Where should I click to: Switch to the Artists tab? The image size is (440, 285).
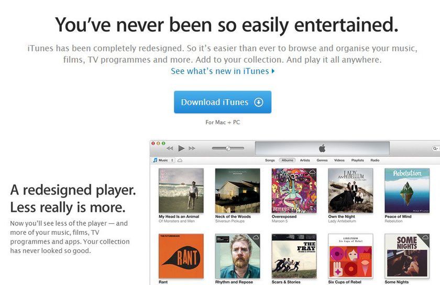click(305, 160)
